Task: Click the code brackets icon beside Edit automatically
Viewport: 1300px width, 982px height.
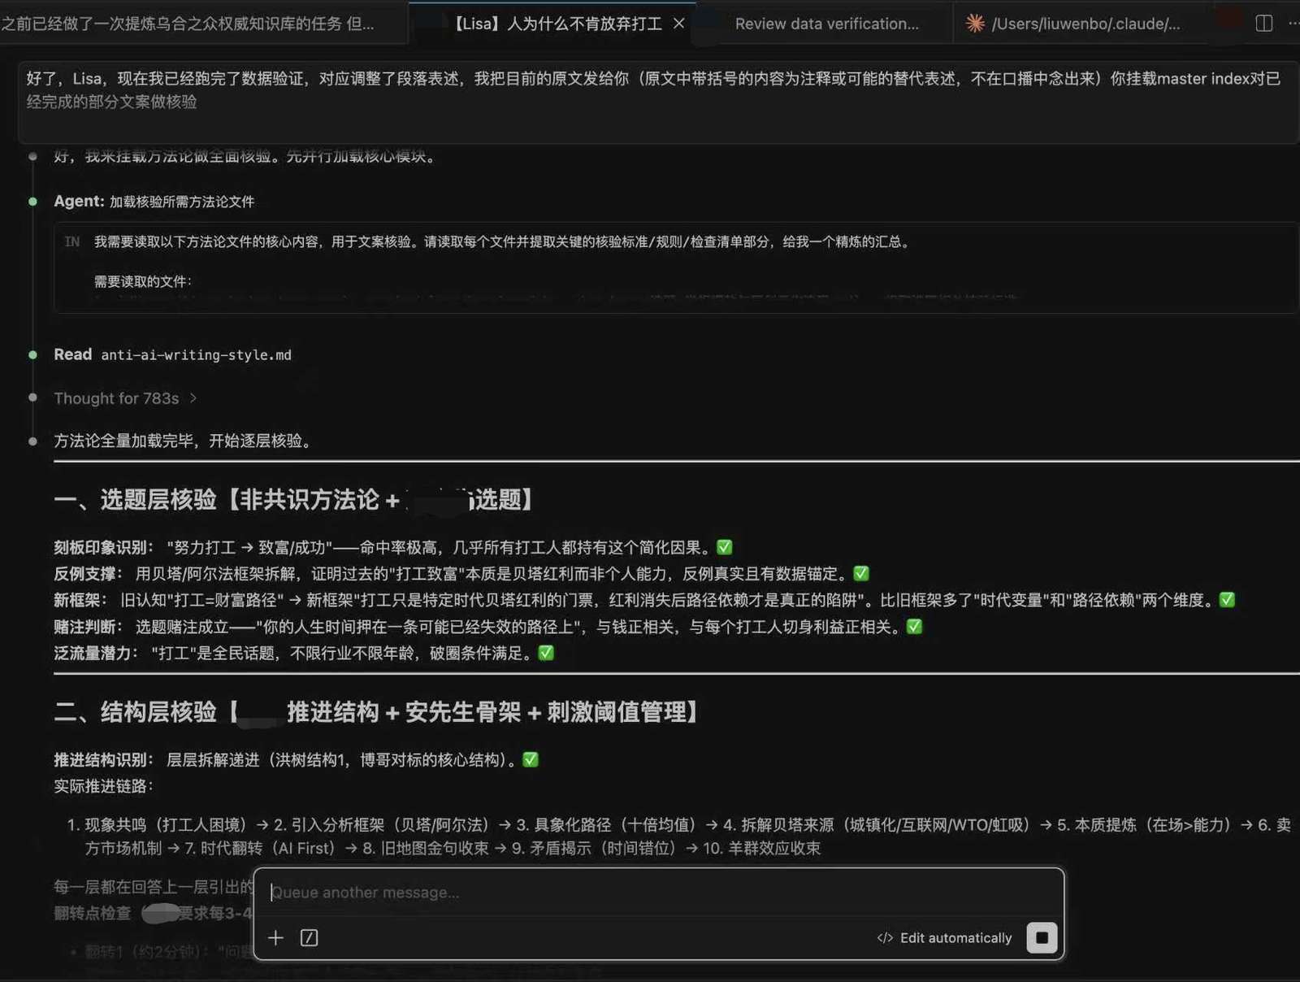Action: coord(885,938)
